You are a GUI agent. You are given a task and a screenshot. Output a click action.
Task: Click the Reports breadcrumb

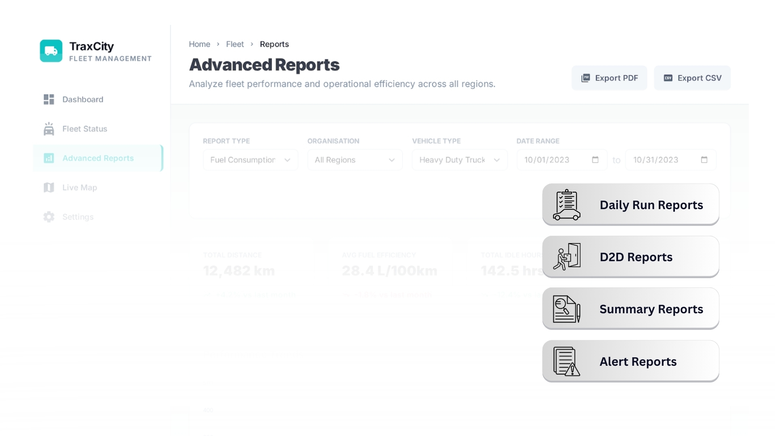point(274,44)
